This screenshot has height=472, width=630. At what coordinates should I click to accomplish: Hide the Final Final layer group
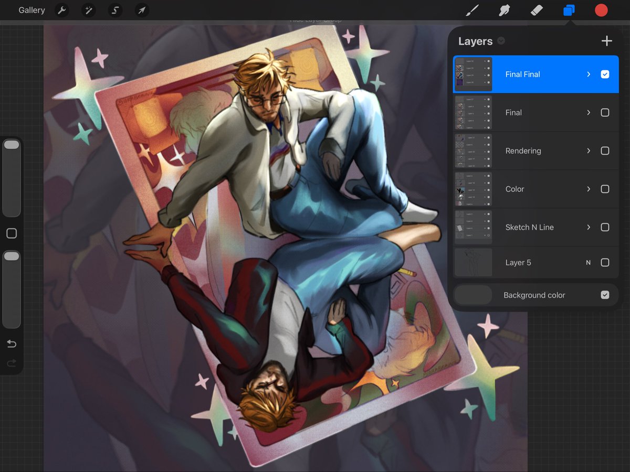coord(605,74)
